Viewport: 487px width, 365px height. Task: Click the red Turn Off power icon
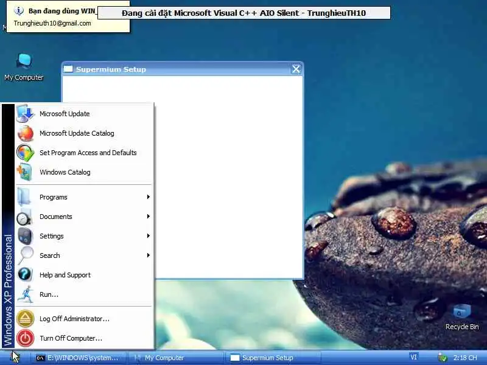(25, 338)
